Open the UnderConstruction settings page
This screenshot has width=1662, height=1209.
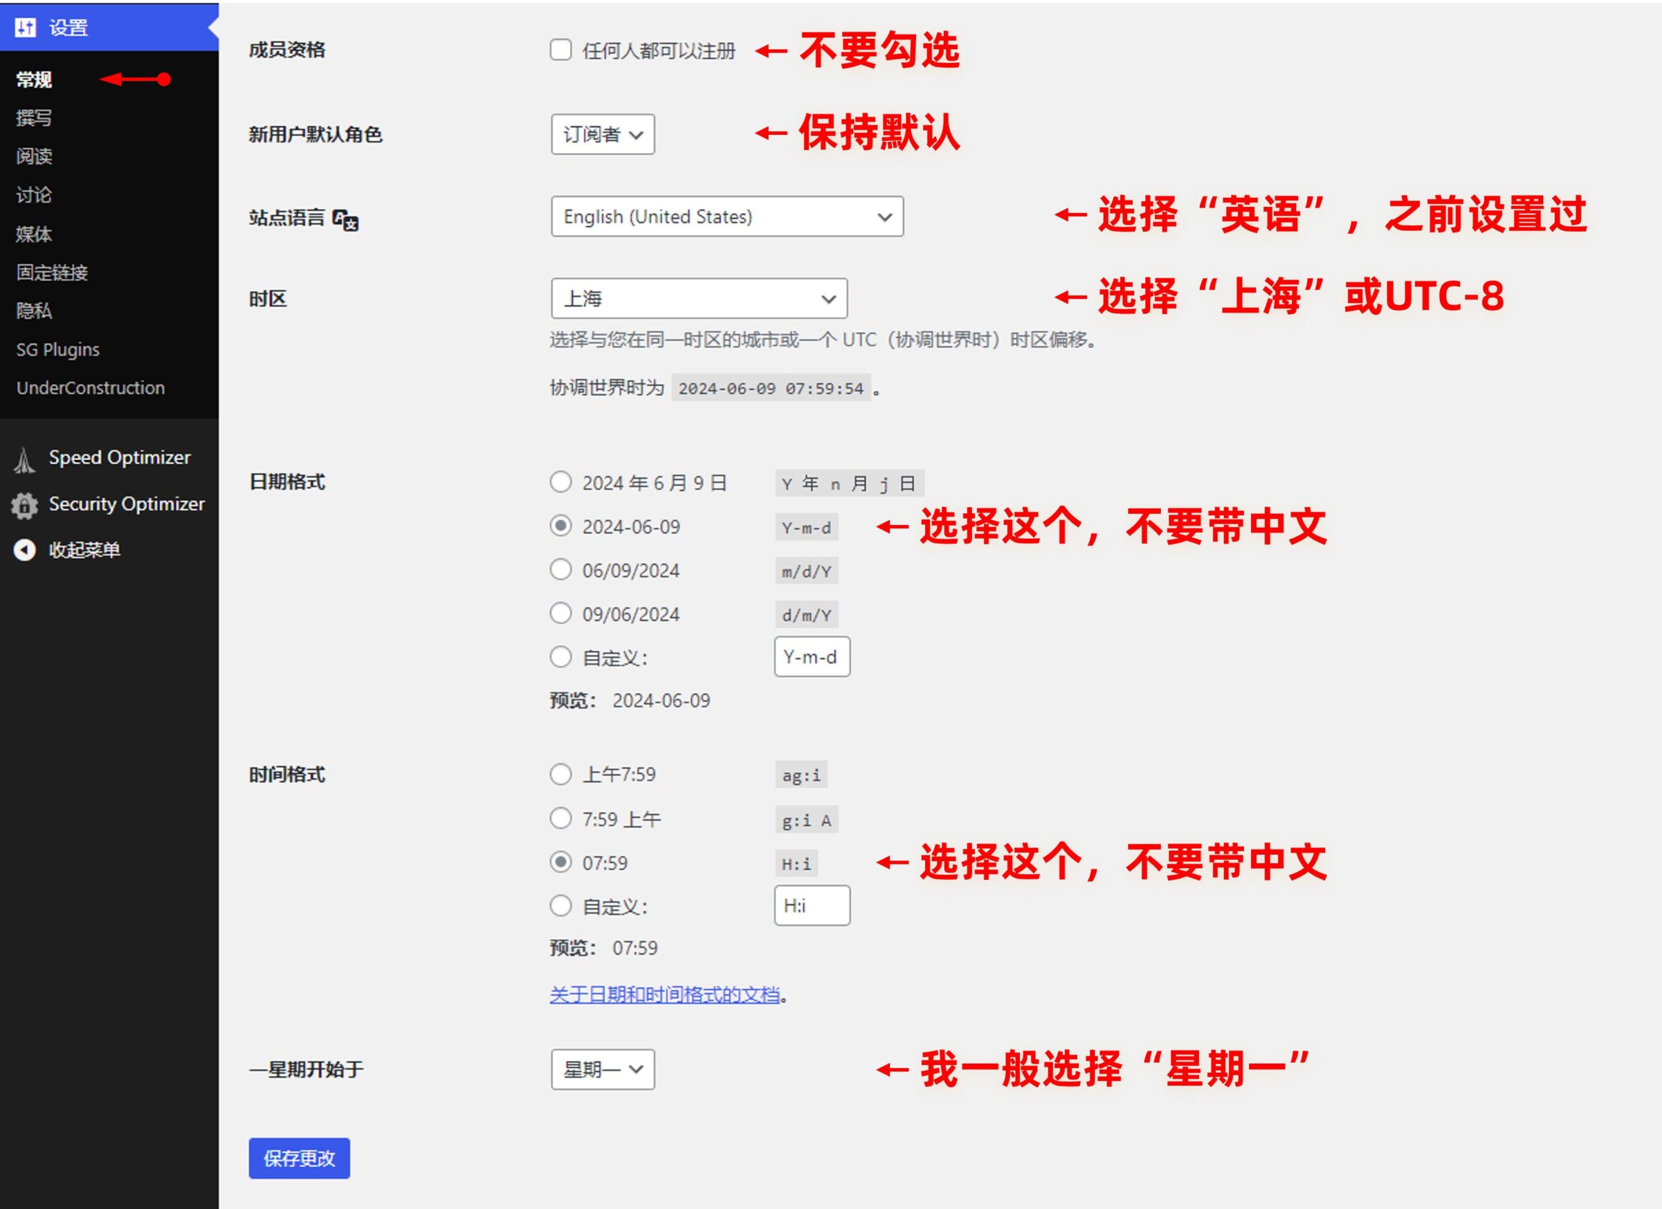pyautogui.click(x=90, y=387)
